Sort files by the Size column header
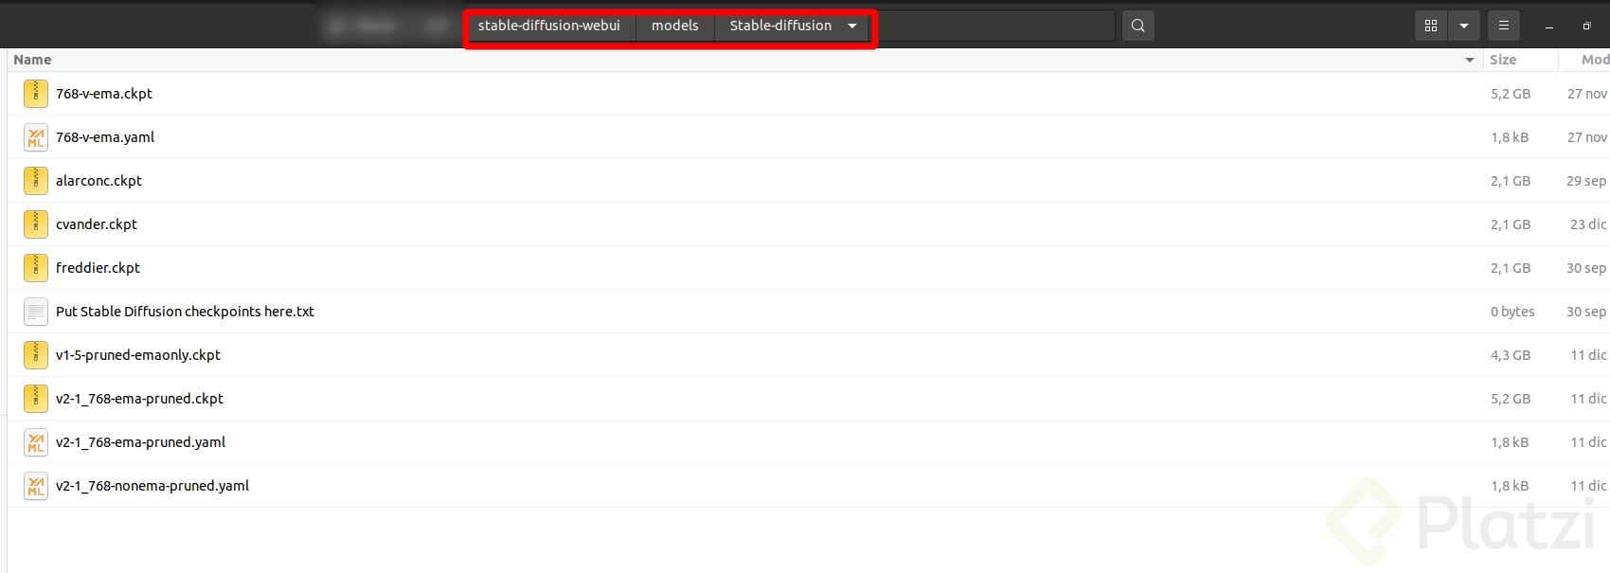Image resolution: width=1610 pixels, height=573 pixels. (1503, 60)
